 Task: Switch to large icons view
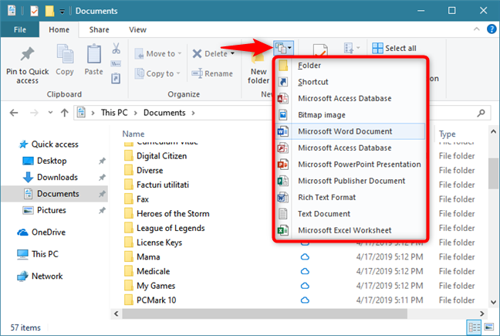pyautogui.click(x=489, y=327)
